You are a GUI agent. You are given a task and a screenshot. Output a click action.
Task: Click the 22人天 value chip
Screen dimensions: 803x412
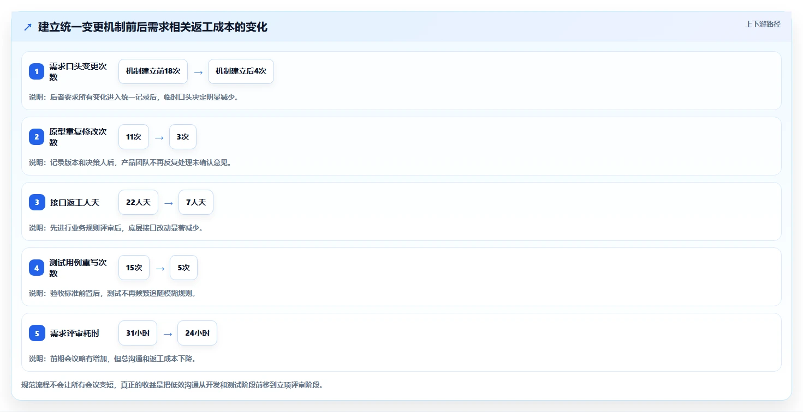tap(138, 202)
